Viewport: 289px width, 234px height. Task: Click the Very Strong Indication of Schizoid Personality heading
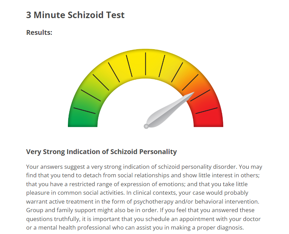(x=101, y=152)
